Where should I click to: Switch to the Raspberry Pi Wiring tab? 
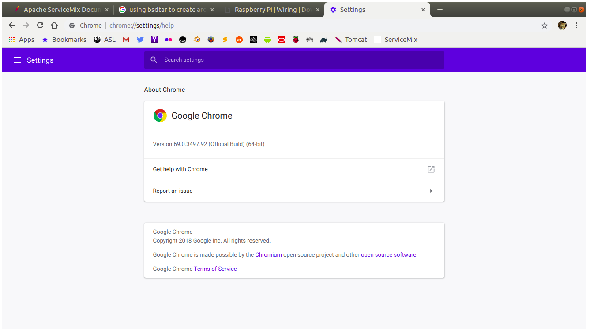coord(271,10)
